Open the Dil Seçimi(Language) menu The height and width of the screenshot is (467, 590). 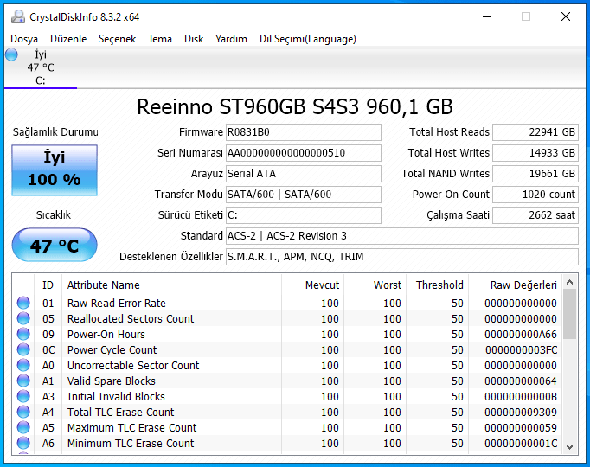[307, 39]
